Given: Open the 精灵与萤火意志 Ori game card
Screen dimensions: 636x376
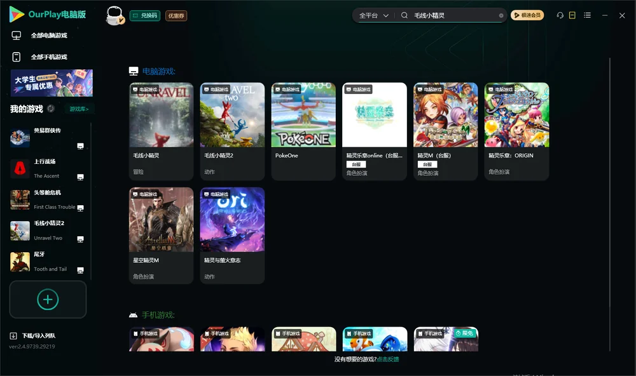Looking at the screenshot, I should pyautogui.click(x=232, y=236).
